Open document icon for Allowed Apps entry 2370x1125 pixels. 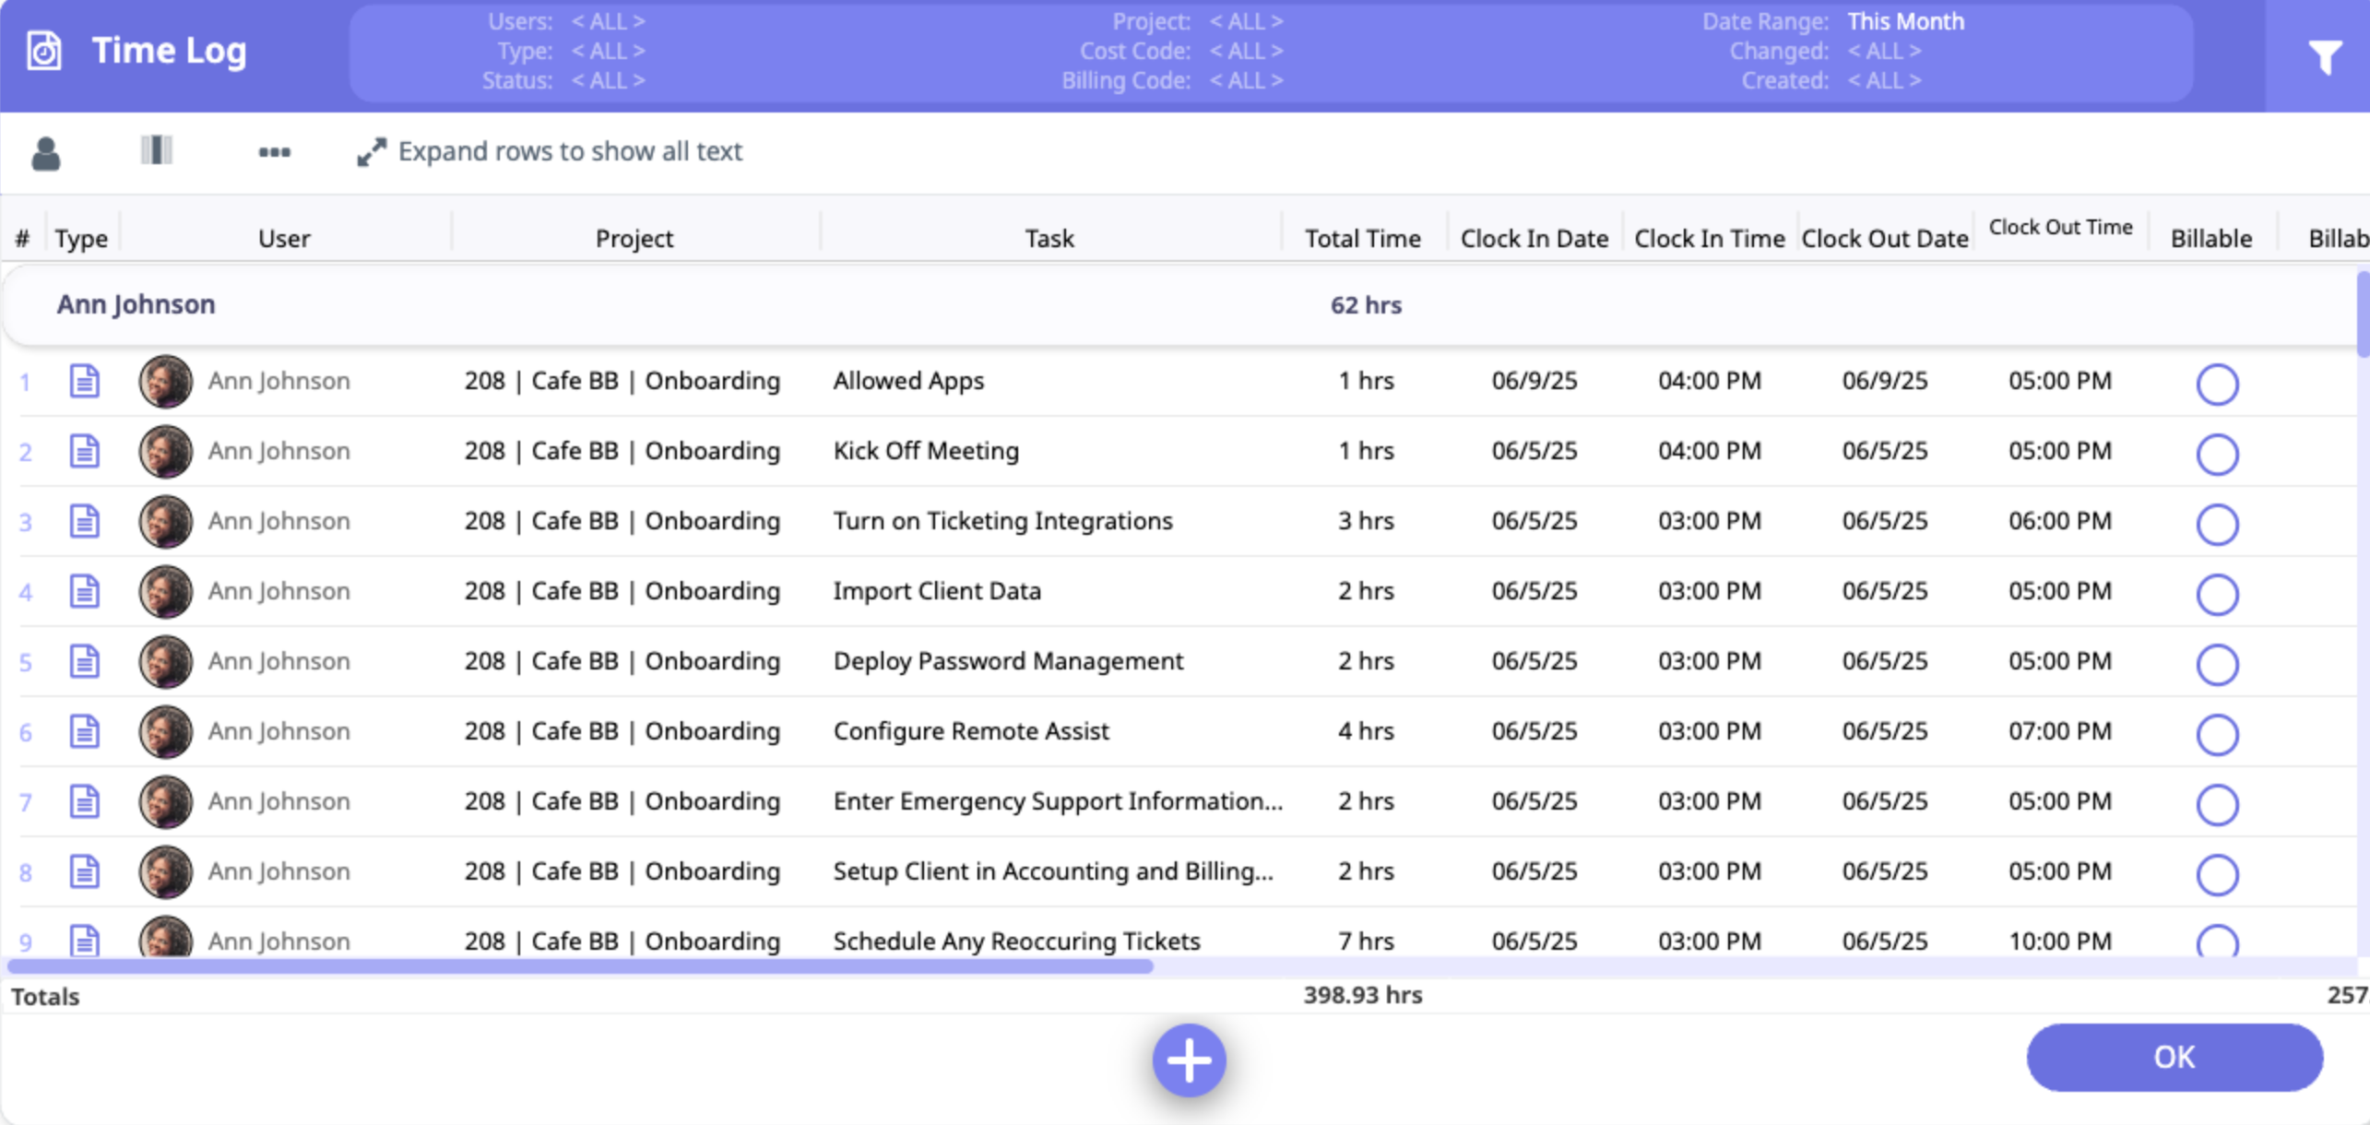84,381
